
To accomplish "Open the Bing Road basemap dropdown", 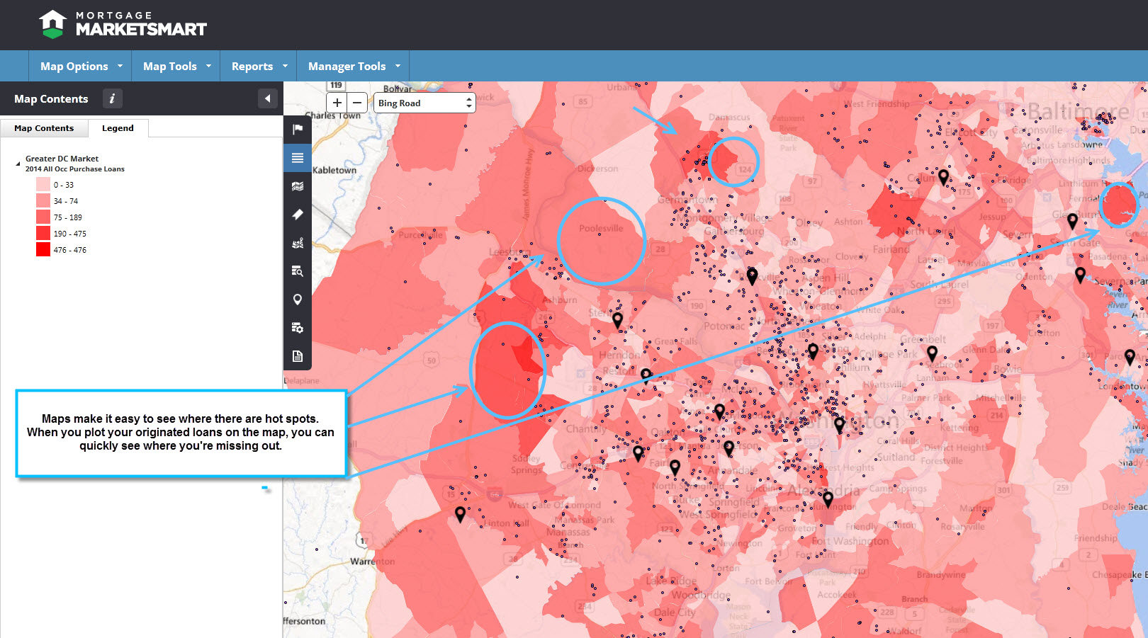I will click(x=424, y=103).
